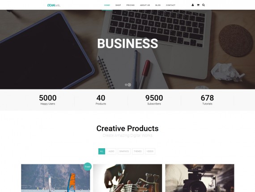This screenshot has height=192, width=255.
Task: Open the Home menu item
Action: [x=107, y=5]
